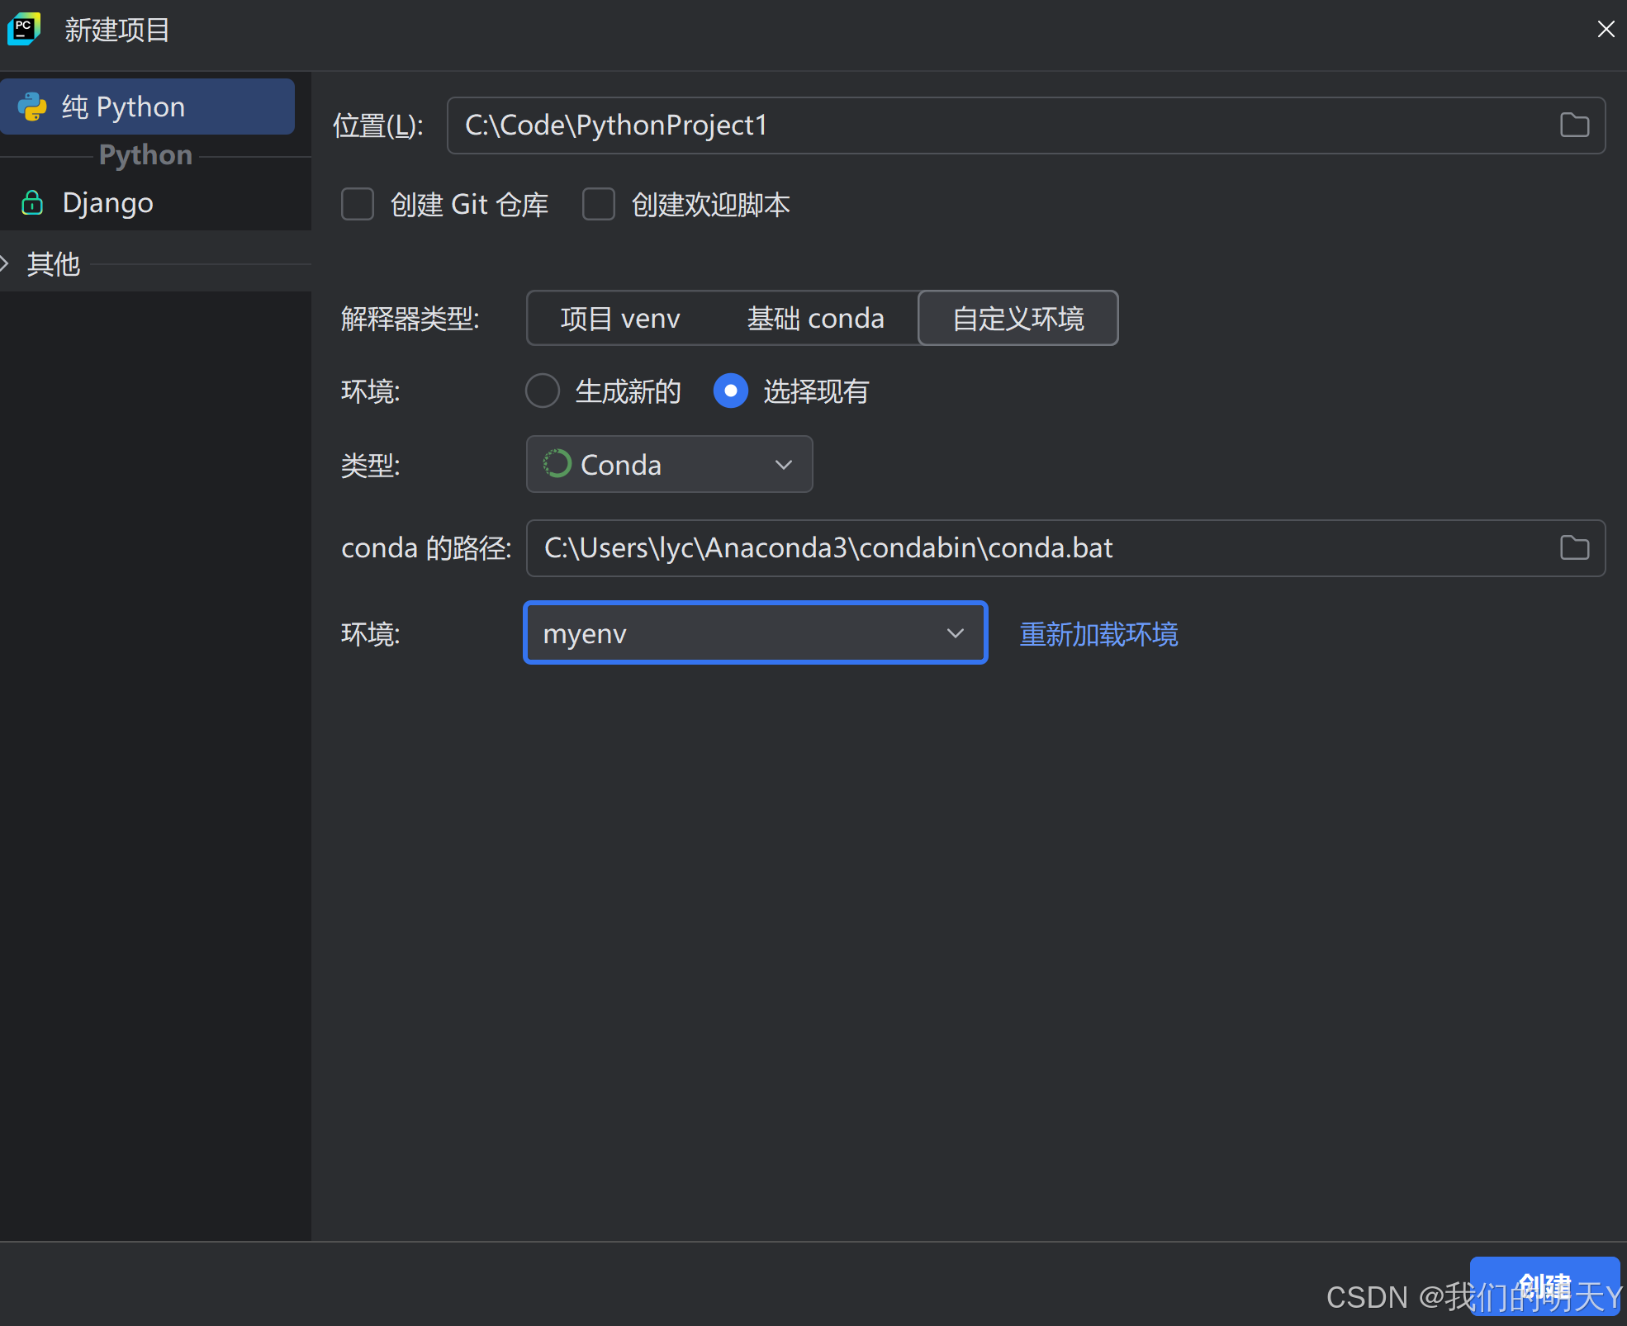Select the 选择现有 radio button
Viewport: 1627px width, 1326px height.
730,391
